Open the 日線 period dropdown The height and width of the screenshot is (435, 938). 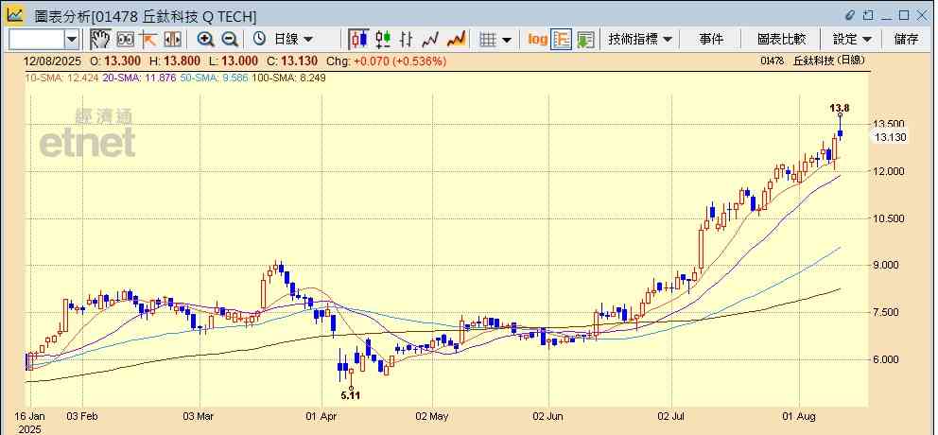[x=293, y=40]
